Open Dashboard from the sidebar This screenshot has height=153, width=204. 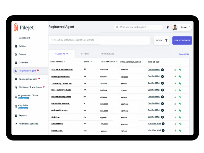(x=24, y=38)
